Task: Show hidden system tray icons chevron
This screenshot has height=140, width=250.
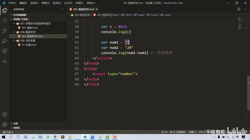Action: pyautogui.click(x=214, y=137)
